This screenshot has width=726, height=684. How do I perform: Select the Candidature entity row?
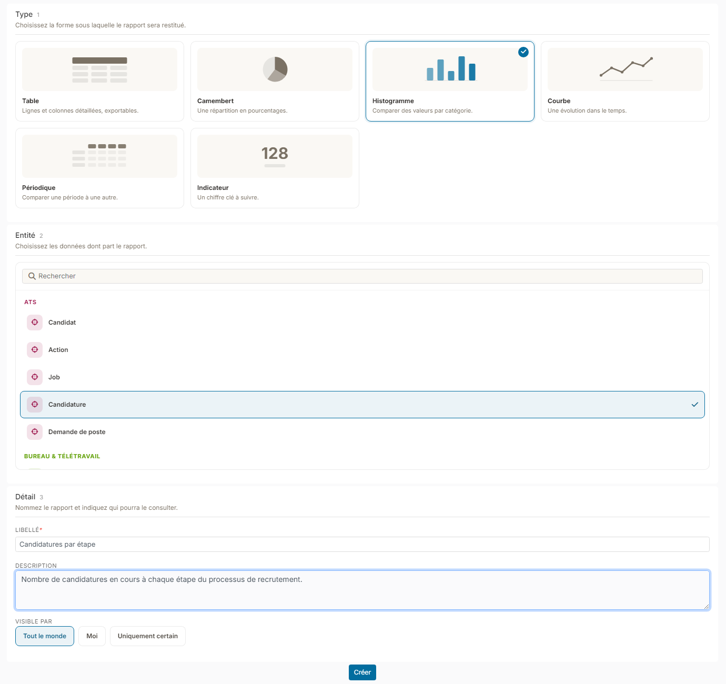[362, 405]
